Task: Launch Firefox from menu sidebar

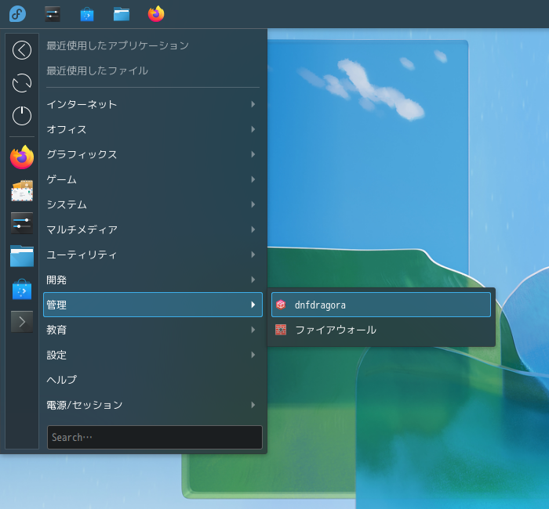Action: 22,157
